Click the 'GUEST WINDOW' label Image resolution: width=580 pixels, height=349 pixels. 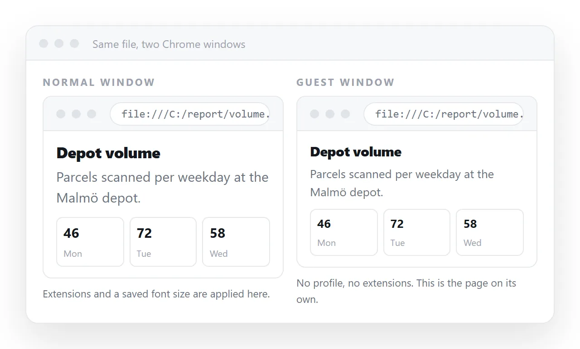345,82
